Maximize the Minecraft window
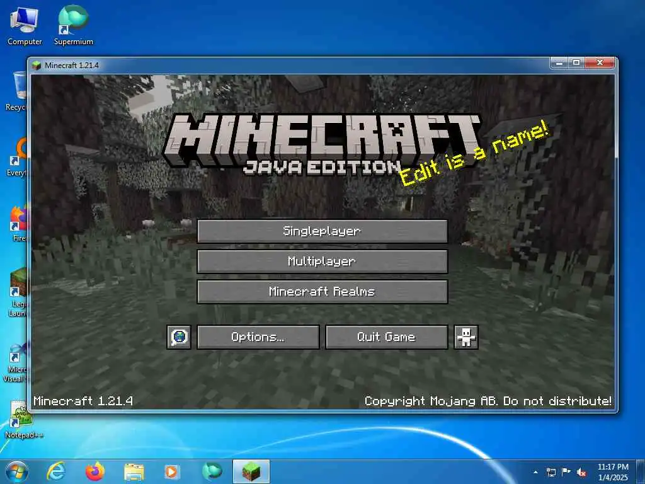The image size is (645, 484). [577, 62]
